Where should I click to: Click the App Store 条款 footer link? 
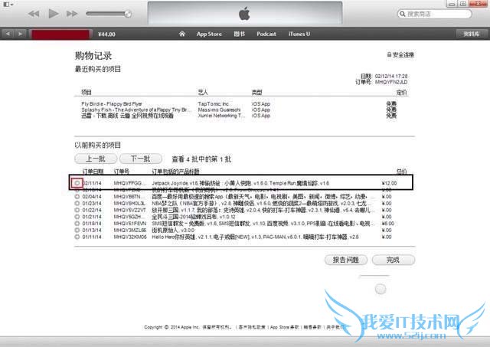(x=284, y=327)
